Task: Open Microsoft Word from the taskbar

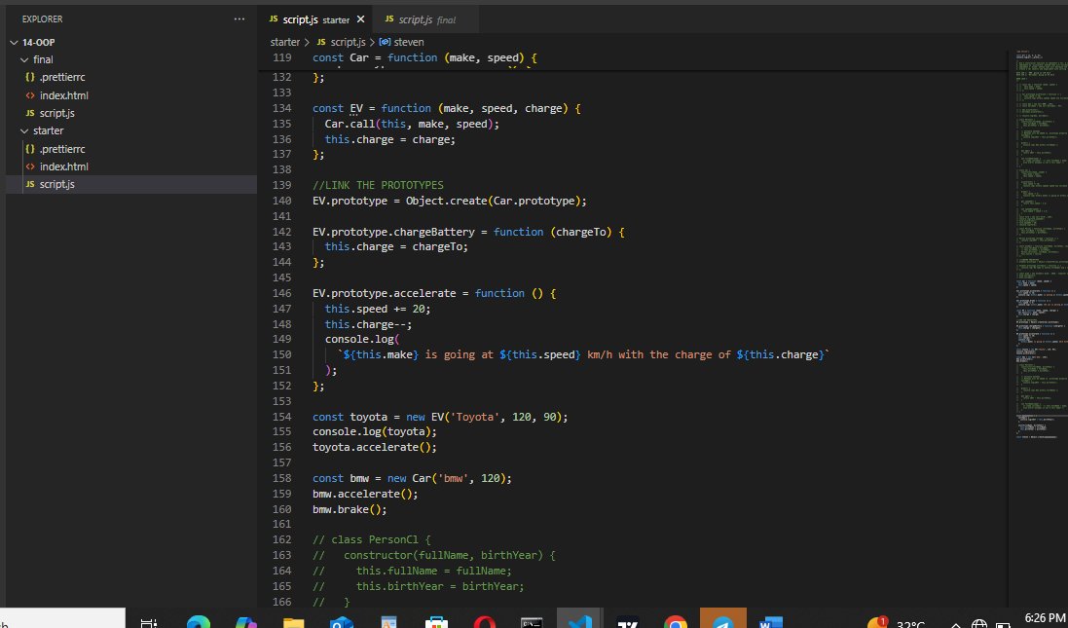Action: [x=770, y=621]
